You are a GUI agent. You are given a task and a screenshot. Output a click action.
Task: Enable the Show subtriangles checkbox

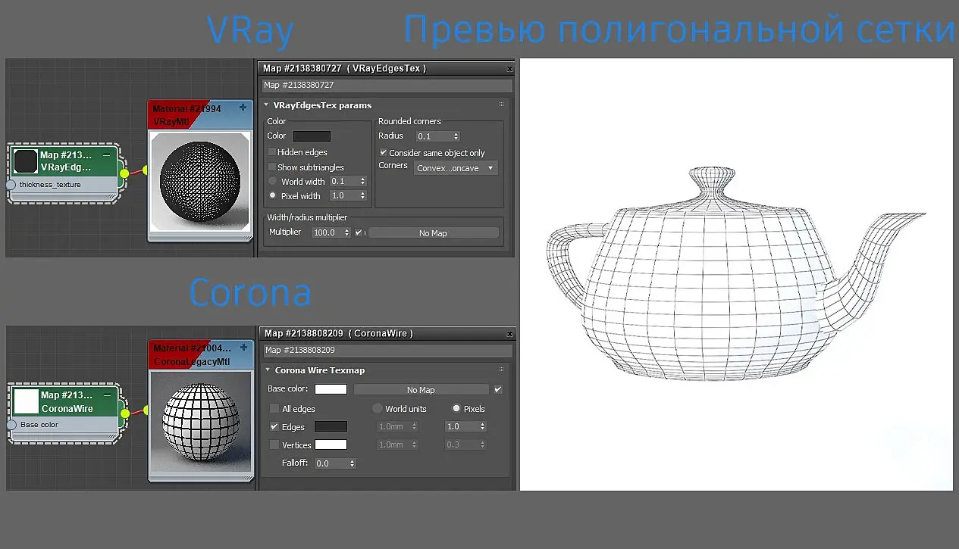pos(272,167)
